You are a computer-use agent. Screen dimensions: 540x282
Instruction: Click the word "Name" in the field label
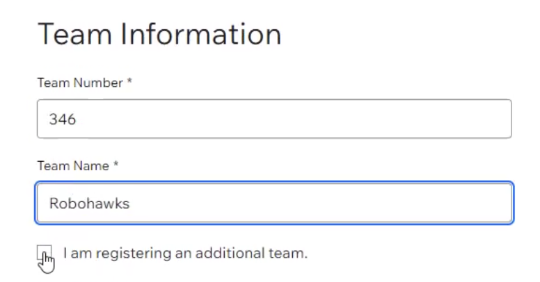(95, 166)
